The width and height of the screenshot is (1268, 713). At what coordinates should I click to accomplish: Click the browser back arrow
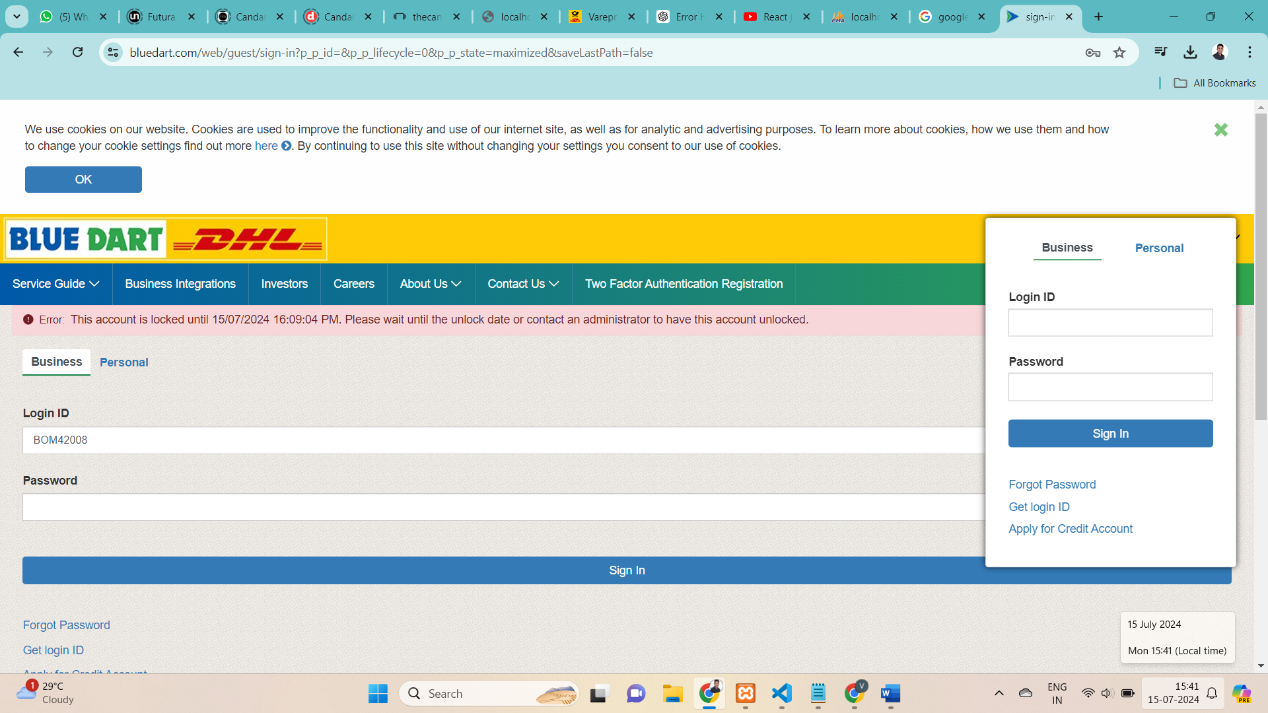pyautogui.click(x=18, y=52)
